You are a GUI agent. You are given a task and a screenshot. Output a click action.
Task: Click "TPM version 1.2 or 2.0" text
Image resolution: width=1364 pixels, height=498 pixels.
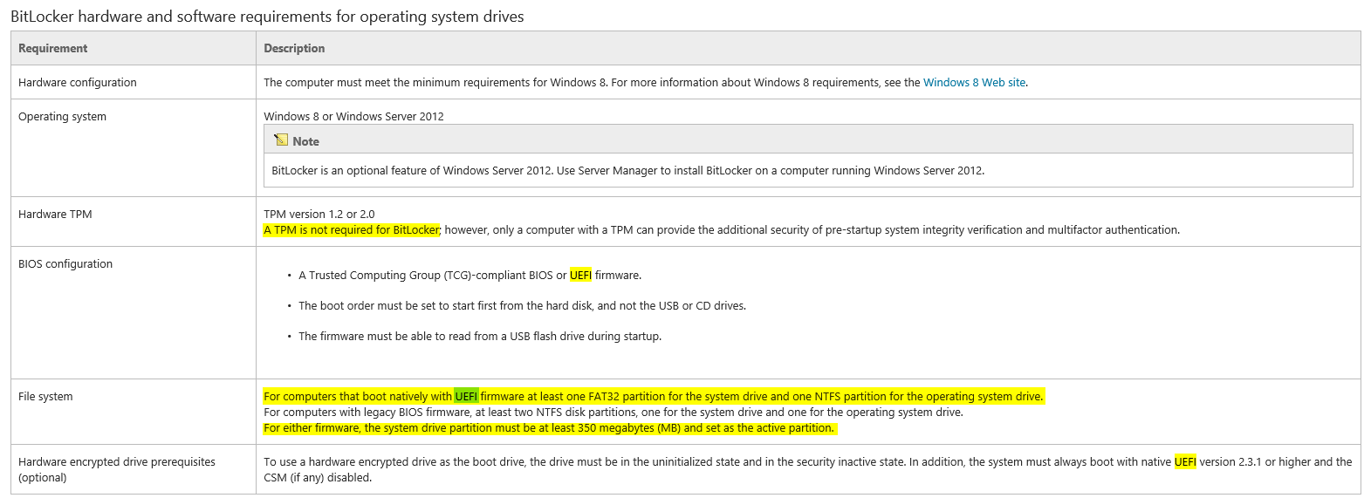[319, 214]
